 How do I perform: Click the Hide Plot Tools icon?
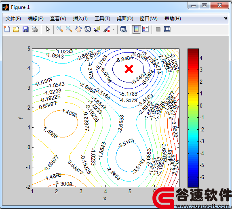158,29
